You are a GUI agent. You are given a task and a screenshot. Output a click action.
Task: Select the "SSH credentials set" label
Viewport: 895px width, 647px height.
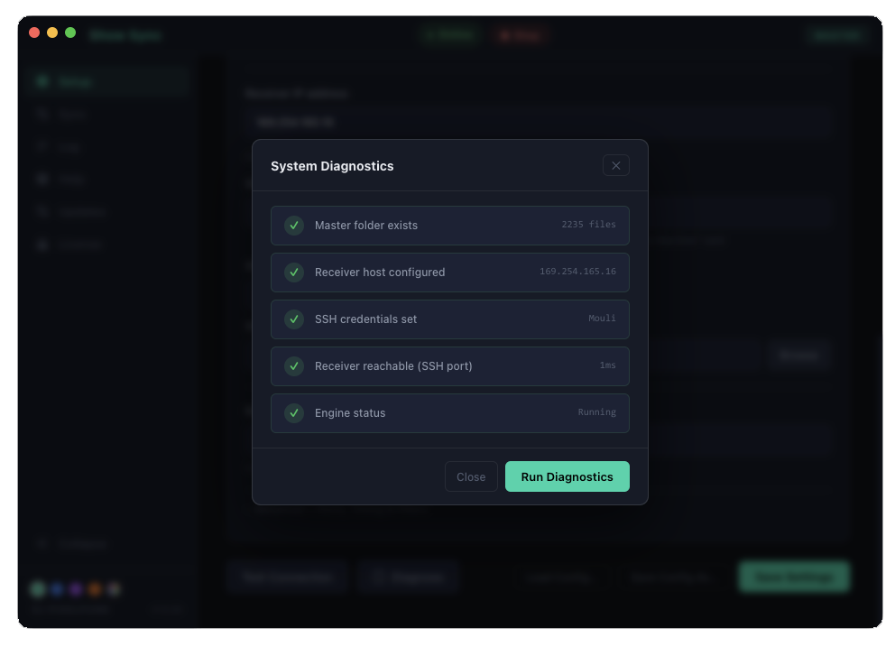click(365, 319)
